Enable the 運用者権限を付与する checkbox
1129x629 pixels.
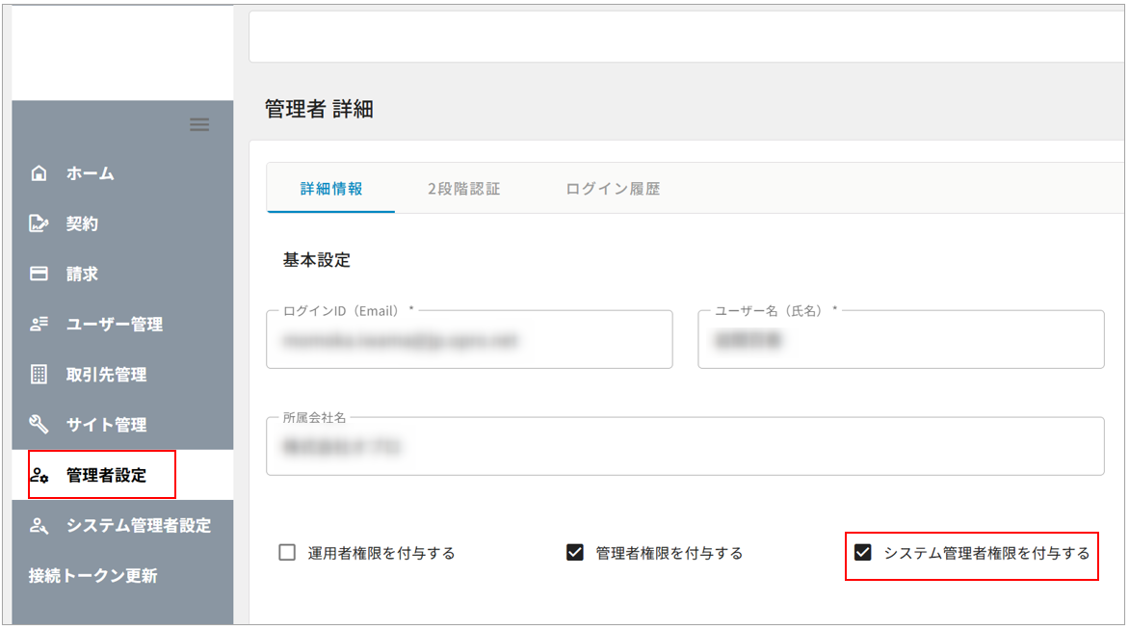287,553
